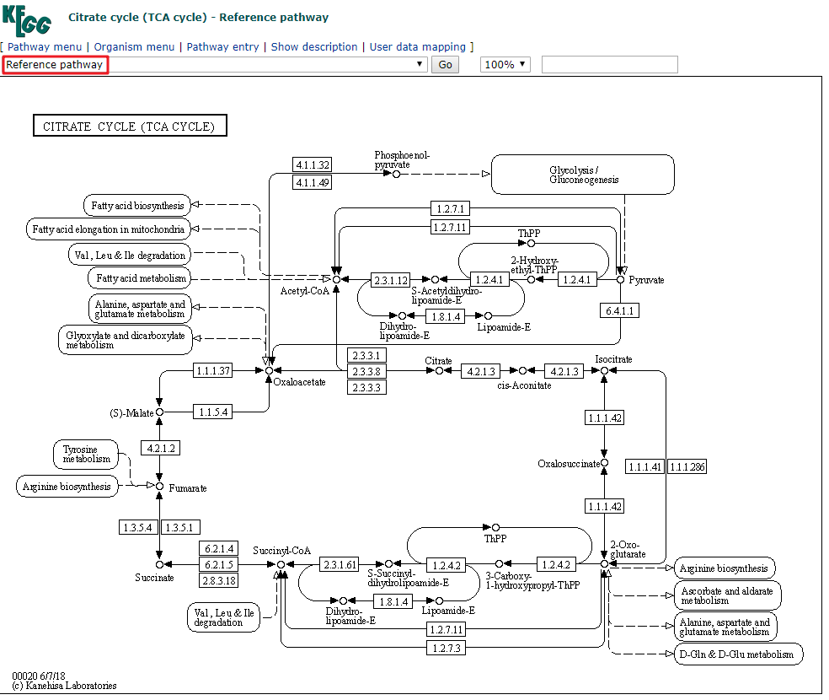
Task: Click the Fumarate compound circle
Action: pyautogui.click(x=160, y=486)
